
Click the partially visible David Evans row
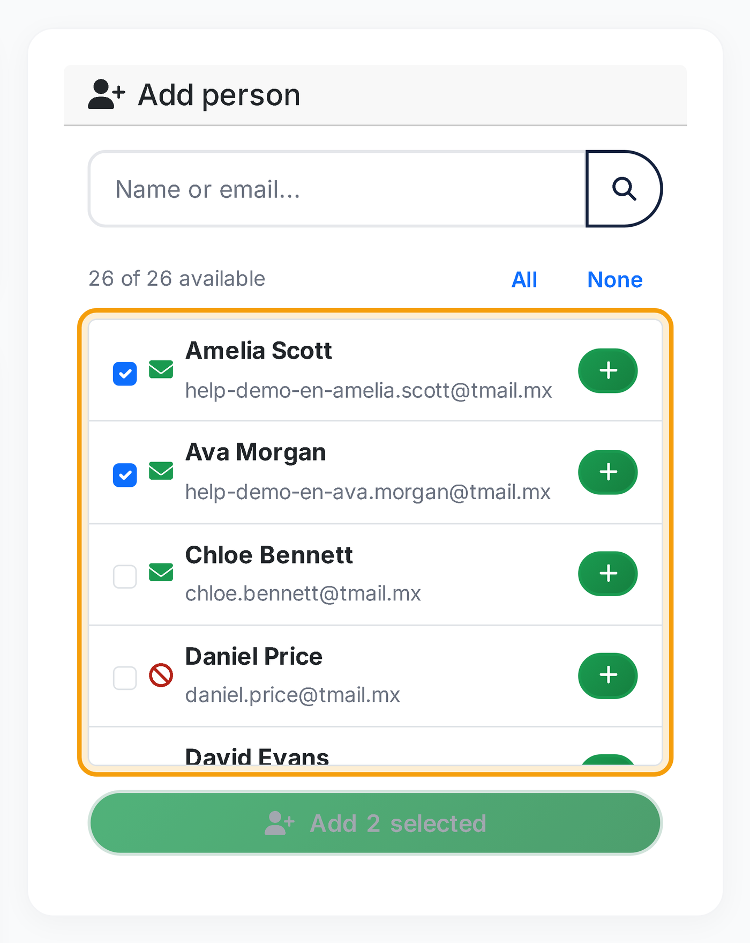click(375, 746)
